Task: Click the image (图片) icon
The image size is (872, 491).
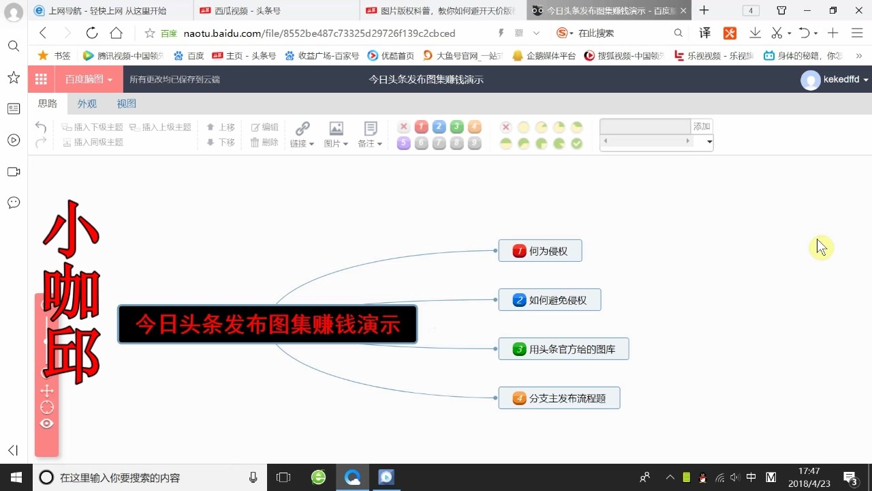Action: click(x=336, y=128)
